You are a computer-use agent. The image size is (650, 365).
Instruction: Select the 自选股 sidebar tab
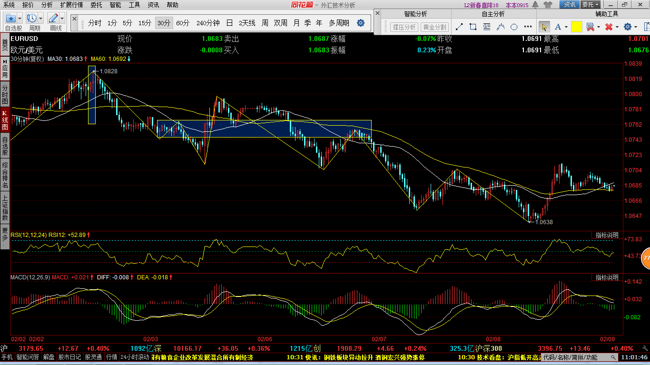tap(5, 147)
